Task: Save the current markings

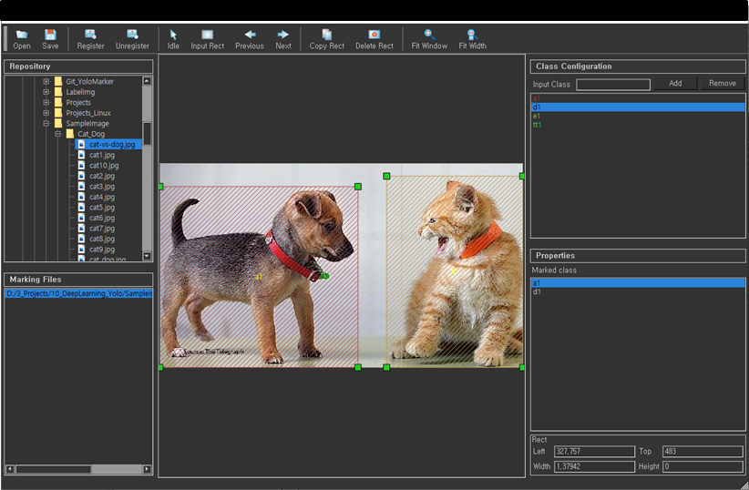Action: (x=50, y=39)
